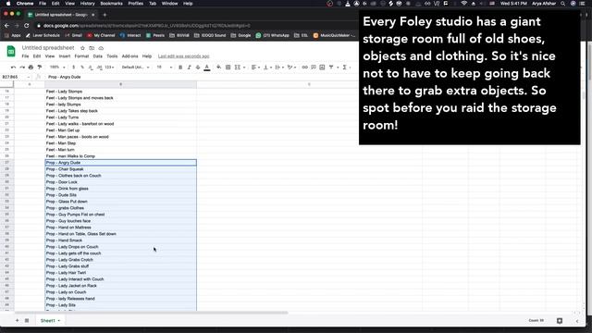Open the all sheets list icon
The height and width of the screenshot is (333, 592).
[x=27, y=321]
